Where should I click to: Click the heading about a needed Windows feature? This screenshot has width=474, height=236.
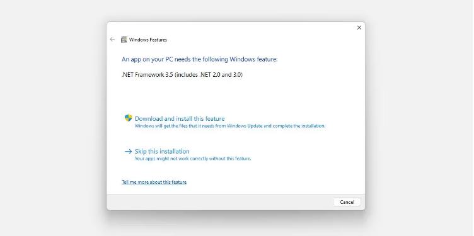coord(200,59)
